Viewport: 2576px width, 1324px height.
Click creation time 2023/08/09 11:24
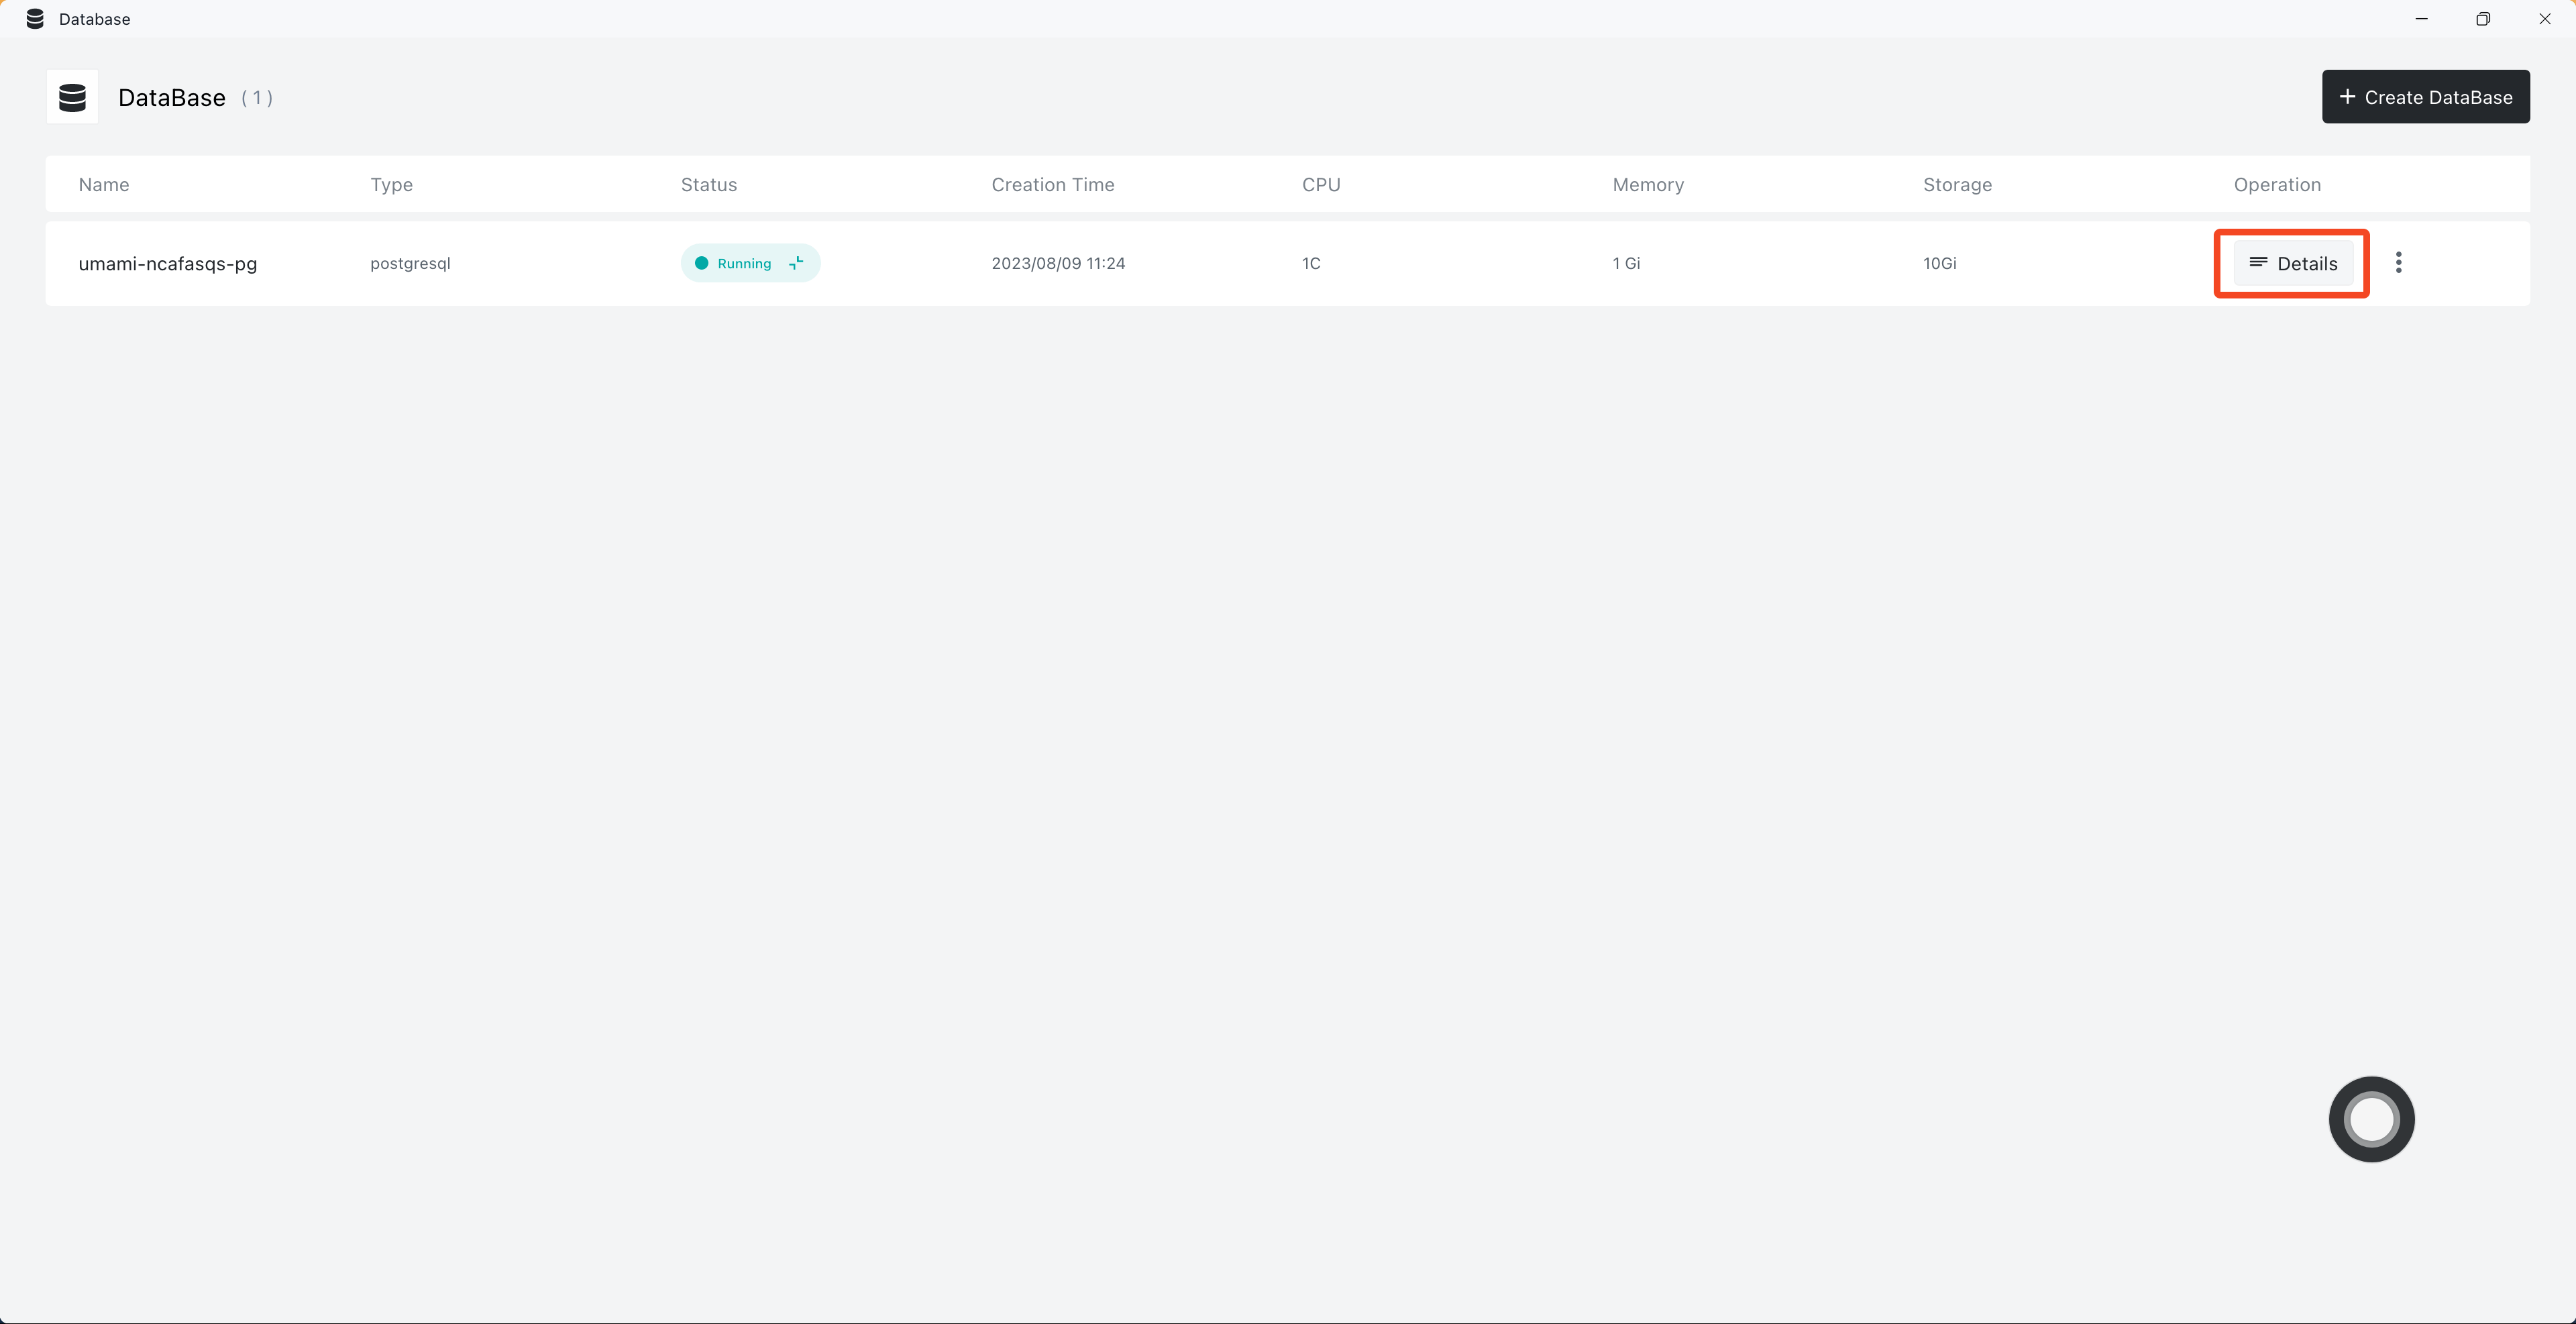click(1058, 263)
